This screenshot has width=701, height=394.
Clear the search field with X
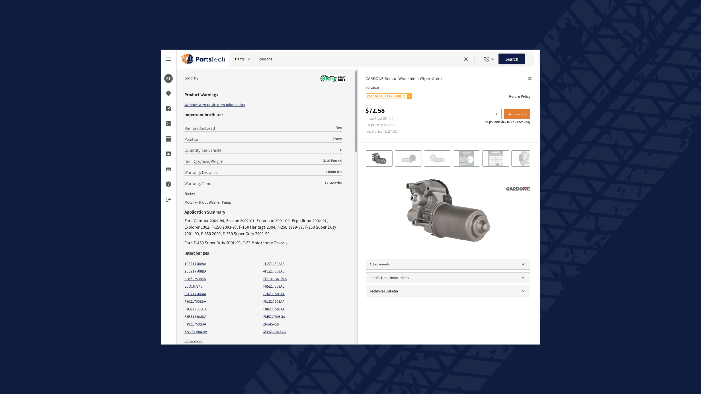pyautogui.click(x=466, y=59)
